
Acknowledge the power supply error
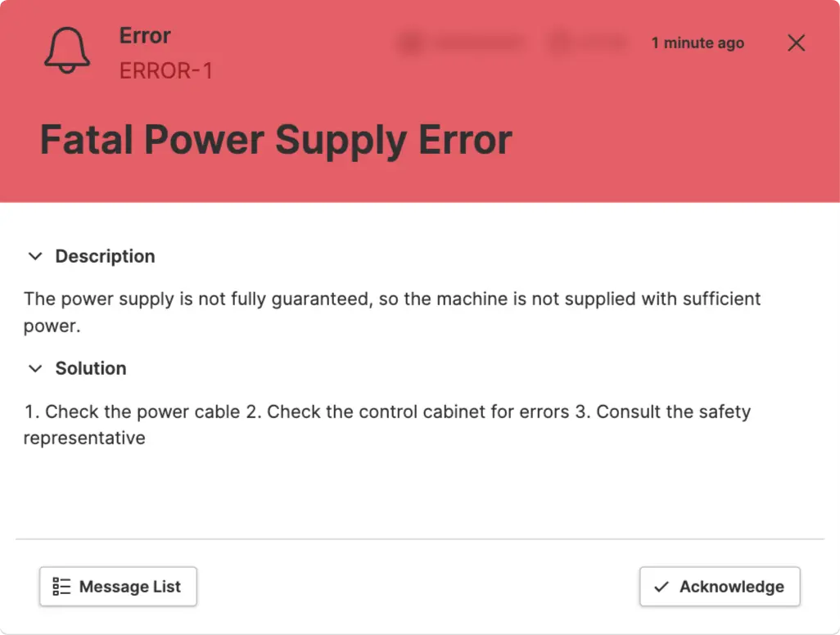click(720, 587)
